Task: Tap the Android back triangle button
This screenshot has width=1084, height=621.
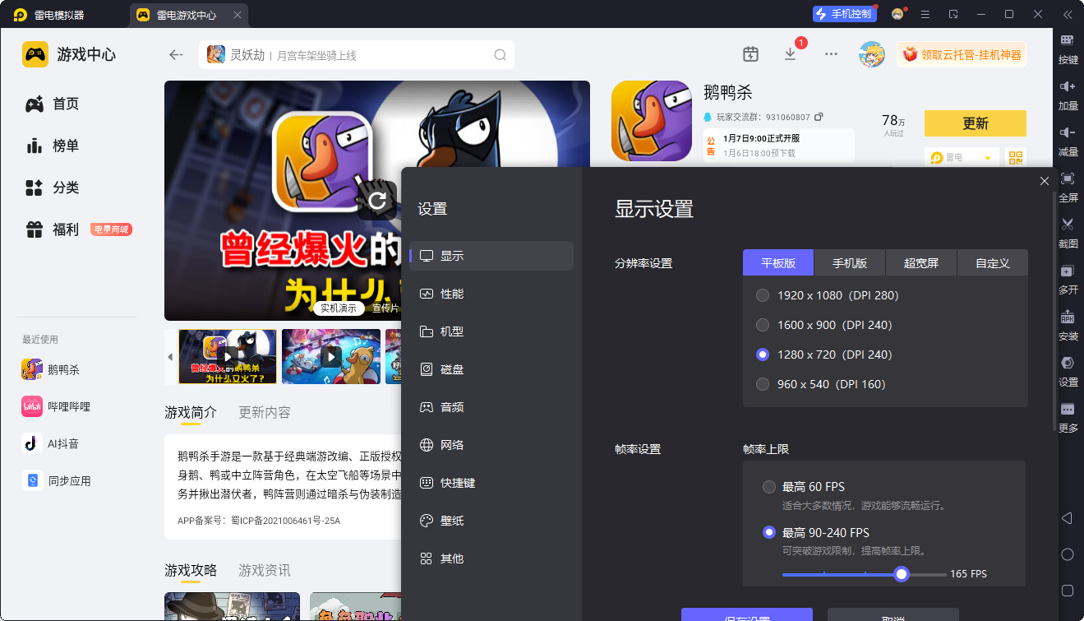Action: pyautogui.click(x=1067, y=518)
